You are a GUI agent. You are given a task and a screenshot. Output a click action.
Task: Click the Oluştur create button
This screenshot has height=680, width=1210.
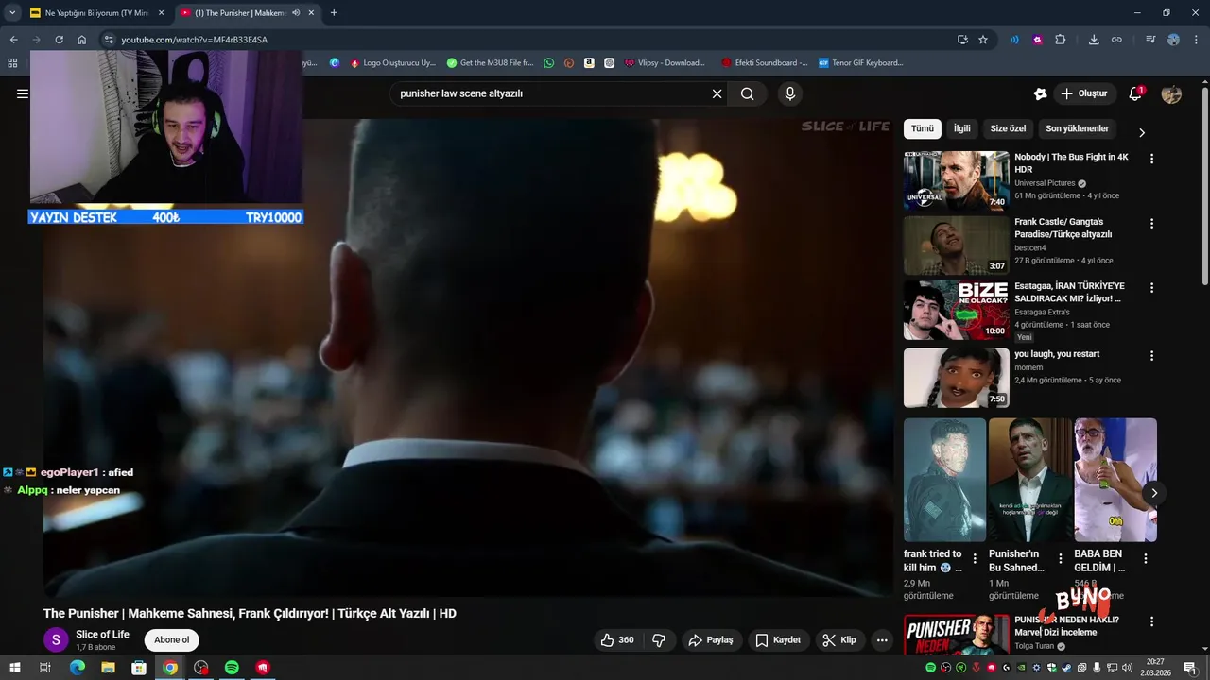(1083, 93)
